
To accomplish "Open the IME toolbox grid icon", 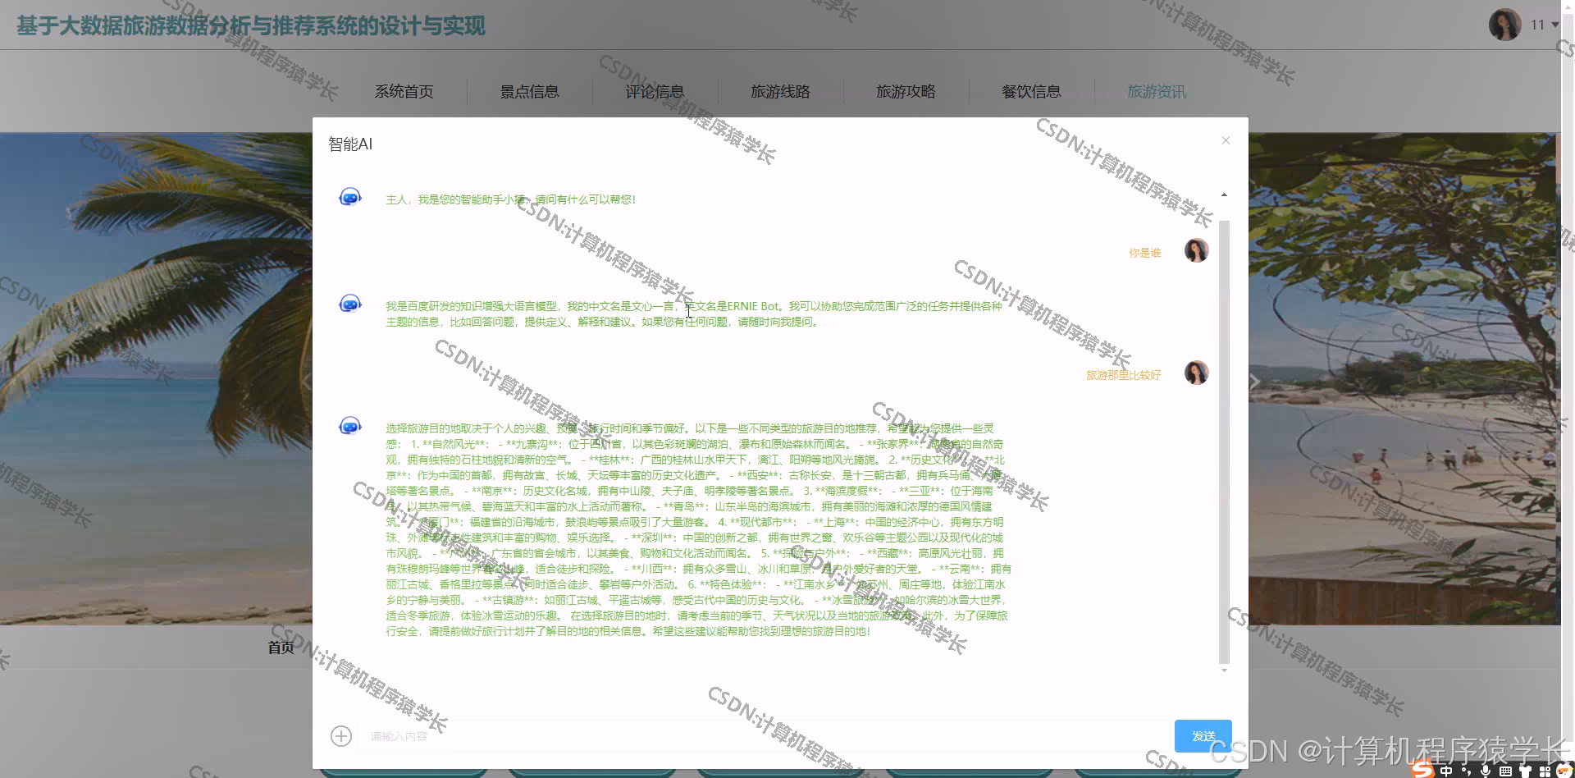I will pos(1545,771).
